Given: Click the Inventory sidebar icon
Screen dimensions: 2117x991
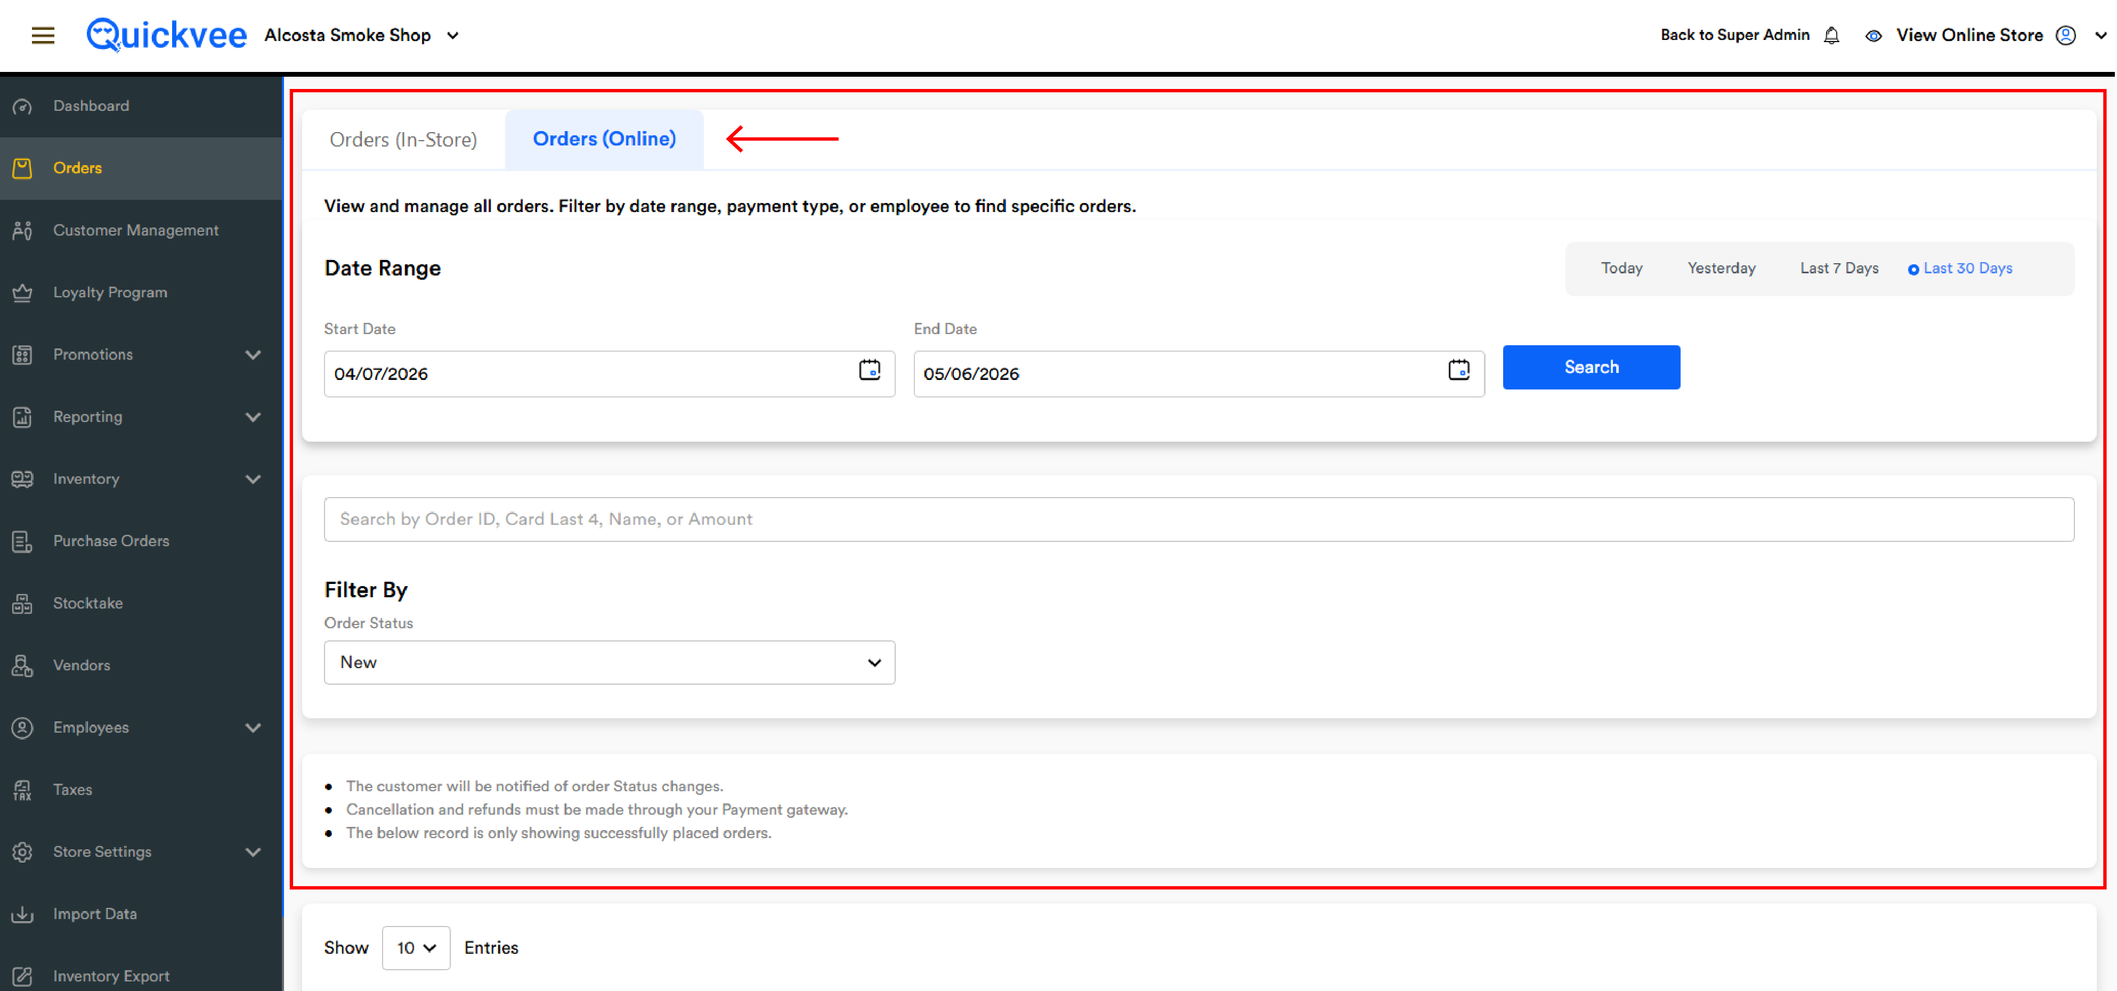Looking at the screenshot, I should pyautogui.click(x=22, y=479).
